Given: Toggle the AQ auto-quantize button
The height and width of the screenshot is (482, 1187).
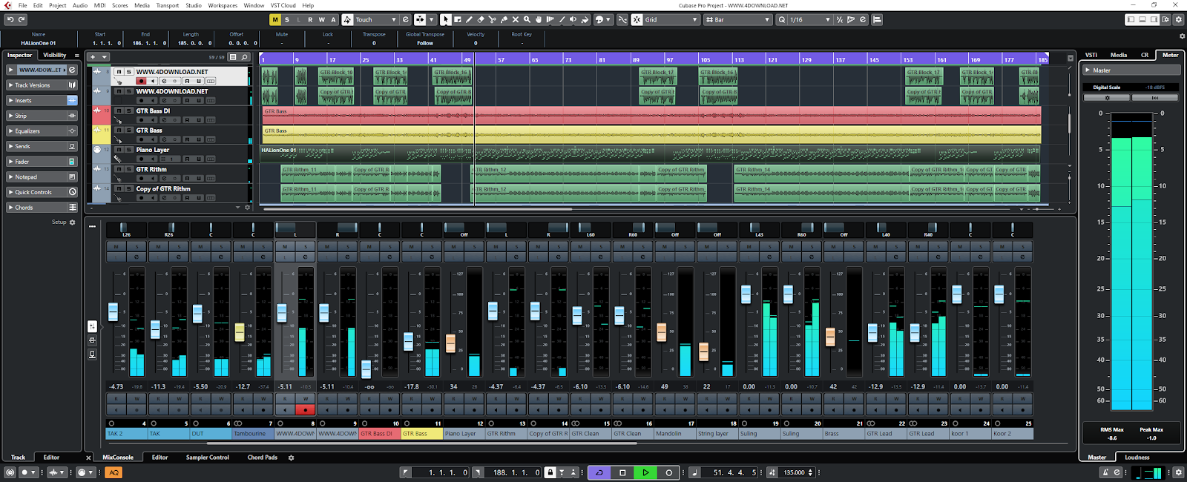Looking at the screenshot, I should 114,472.
